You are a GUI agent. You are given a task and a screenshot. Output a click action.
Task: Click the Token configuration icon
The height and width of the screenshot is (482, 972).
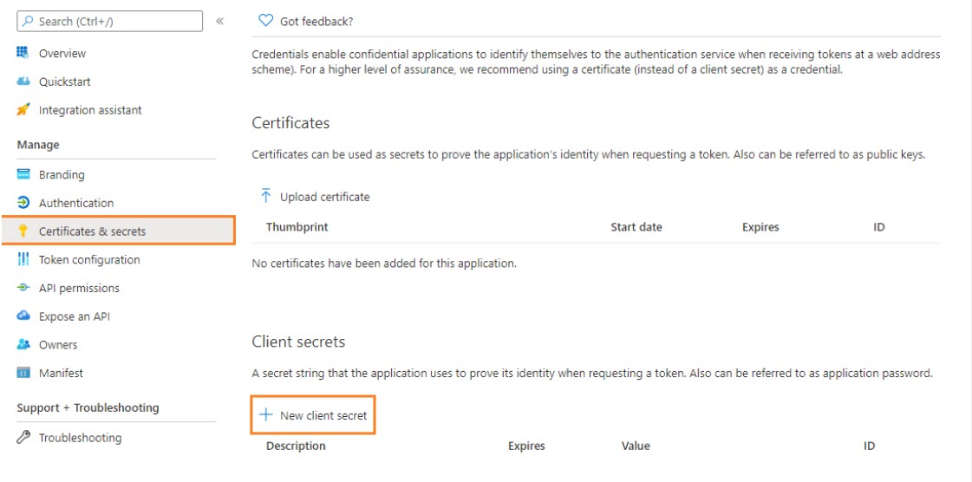tap(23, 260)
